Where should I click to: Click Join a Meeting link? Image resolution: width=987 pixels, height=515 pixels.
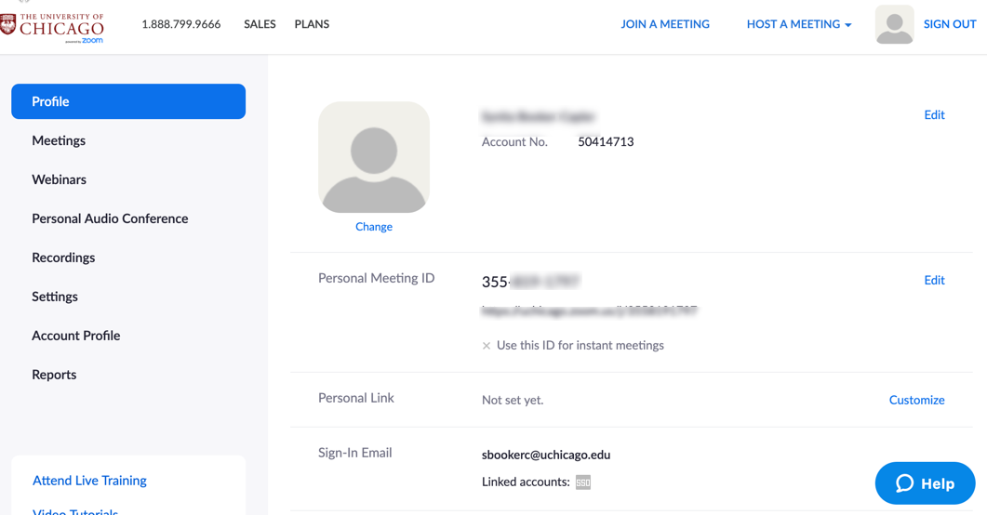pos(664,24)
